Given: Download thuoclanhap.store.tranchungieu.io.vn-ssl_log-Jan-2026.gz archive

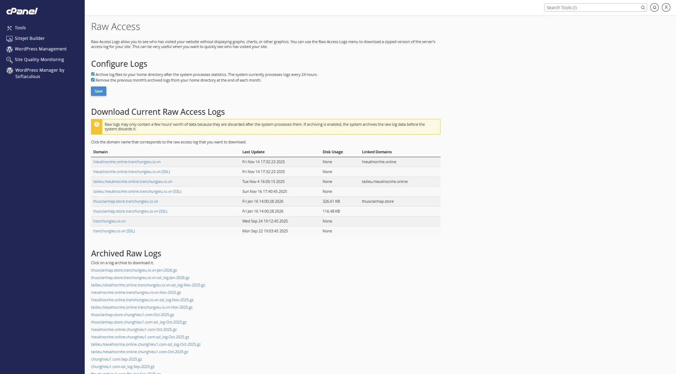Looking at the screenshot, I should [140, 278].
